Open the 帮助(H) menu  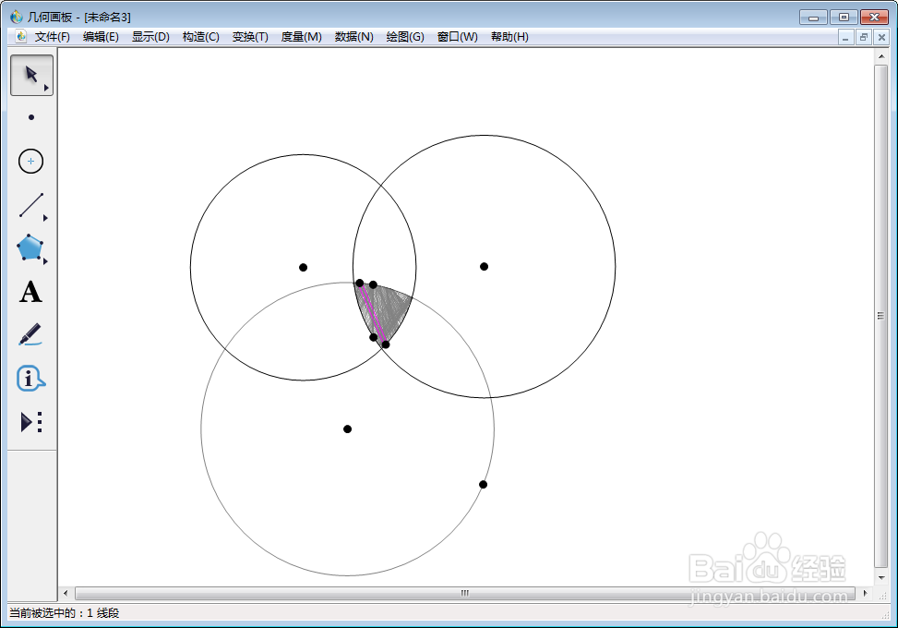(x=509, y=37)
